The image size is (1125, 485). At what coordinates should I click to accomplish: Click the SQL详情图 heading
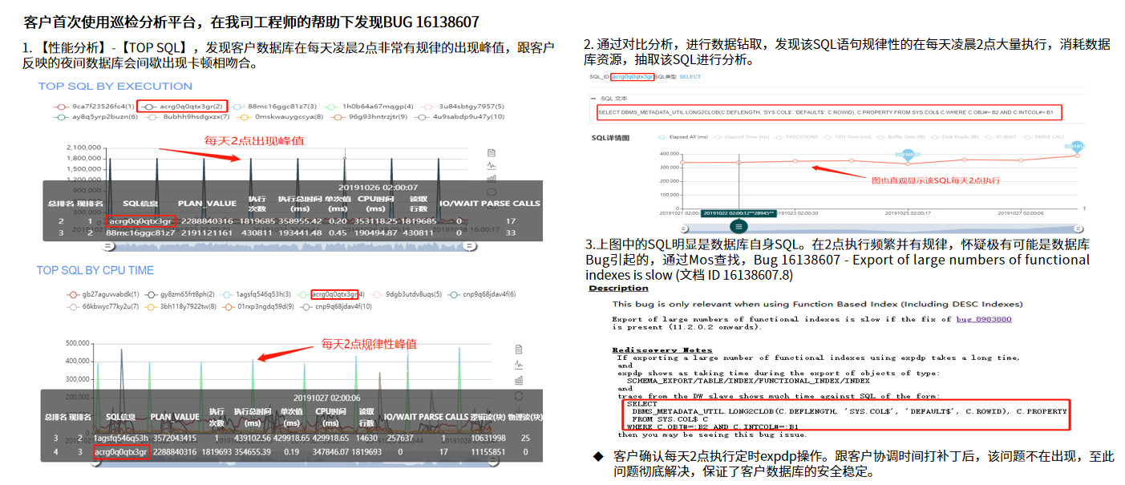(609, 138)
